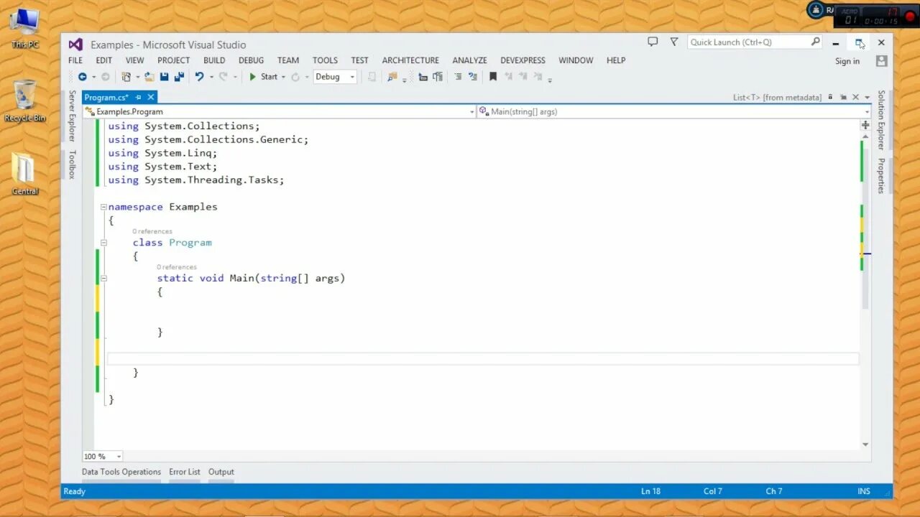Click the editor vertical scrollbar down arrow
Screen dimensions: 920x517
click(865, 444)
